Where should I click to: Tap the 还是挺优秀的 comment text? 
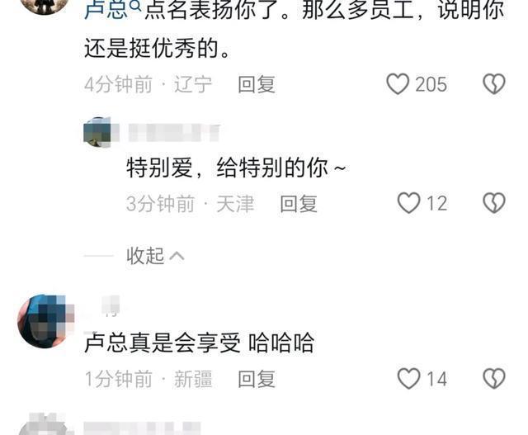pos(157,48)
